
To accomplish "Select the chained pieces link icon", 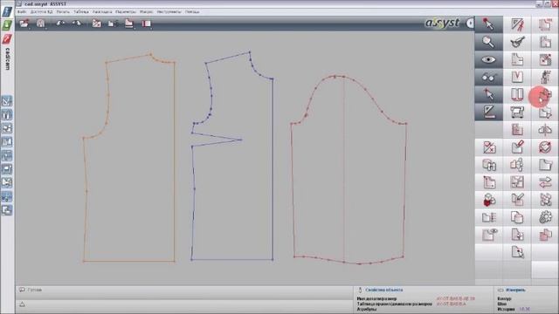I will click(489, 165).
